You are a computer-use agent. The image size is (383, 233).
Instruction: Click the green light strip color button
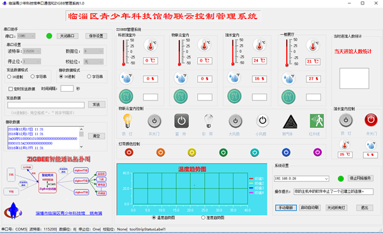(x=223, y=153)
